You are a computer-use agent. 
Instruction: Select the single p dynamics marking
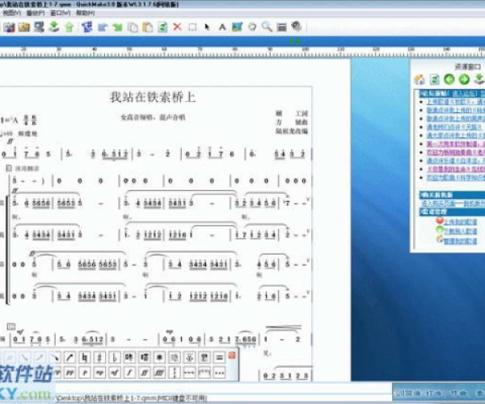tap(84, 372)
